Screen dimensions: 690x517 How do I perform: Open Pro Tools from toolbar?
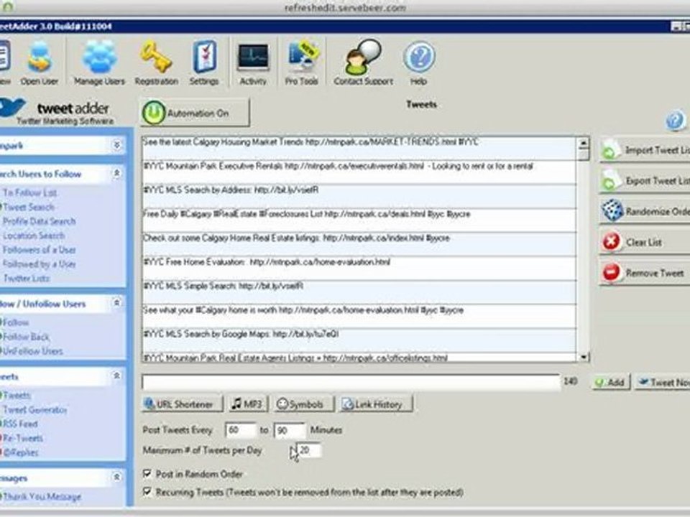pyautogui.click(x=301, y=63)
